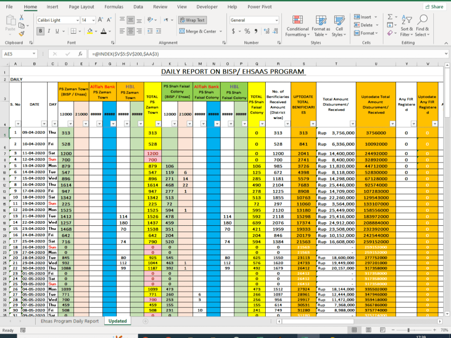Toggle Bold formatting
The image size is (451, 338).
[41, 31]
